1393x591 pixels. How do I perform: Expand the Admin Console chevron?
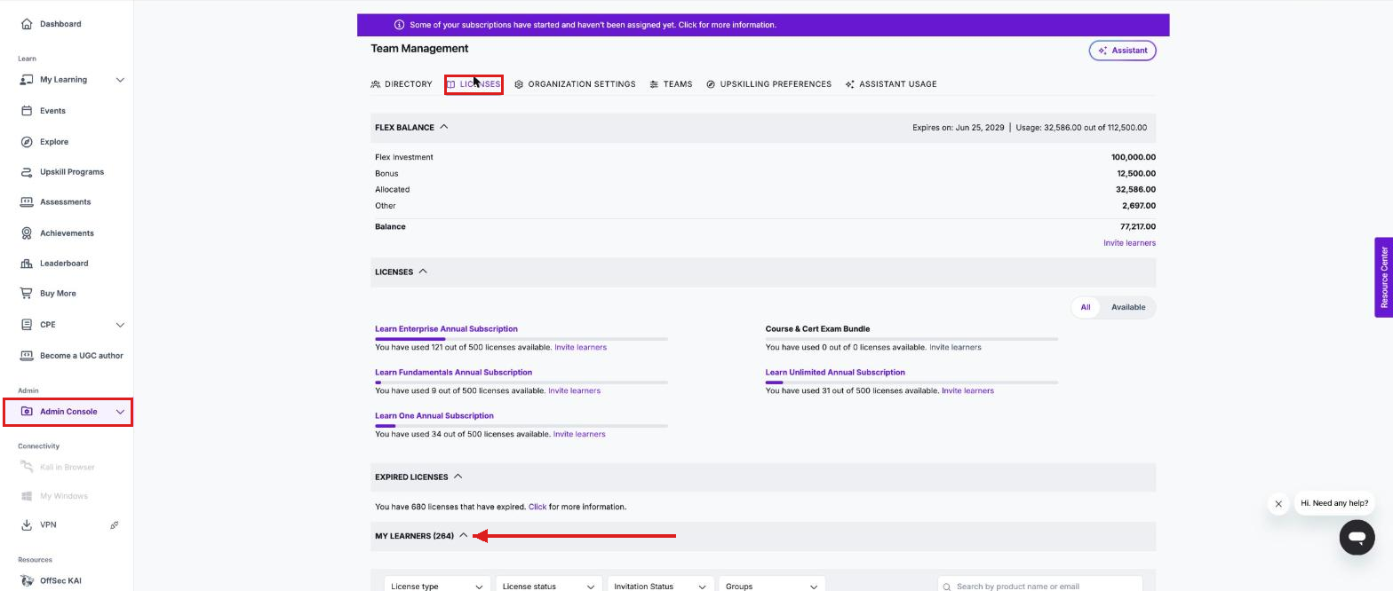point(120,412)
